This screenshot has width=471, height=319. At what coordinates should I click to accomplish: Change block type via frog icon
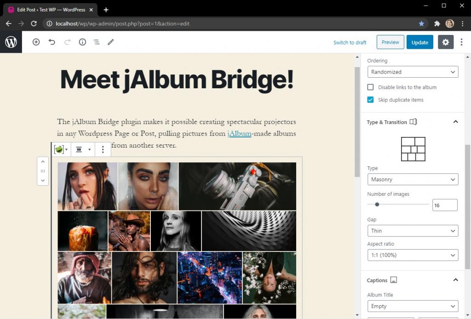pos(61,149)
